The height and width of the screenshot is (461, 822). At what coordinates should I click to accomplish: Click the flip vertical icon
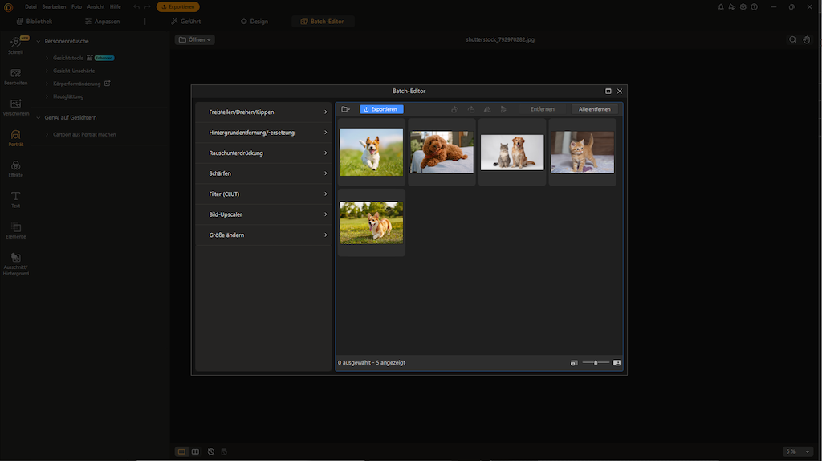click(x=503, y=109)
